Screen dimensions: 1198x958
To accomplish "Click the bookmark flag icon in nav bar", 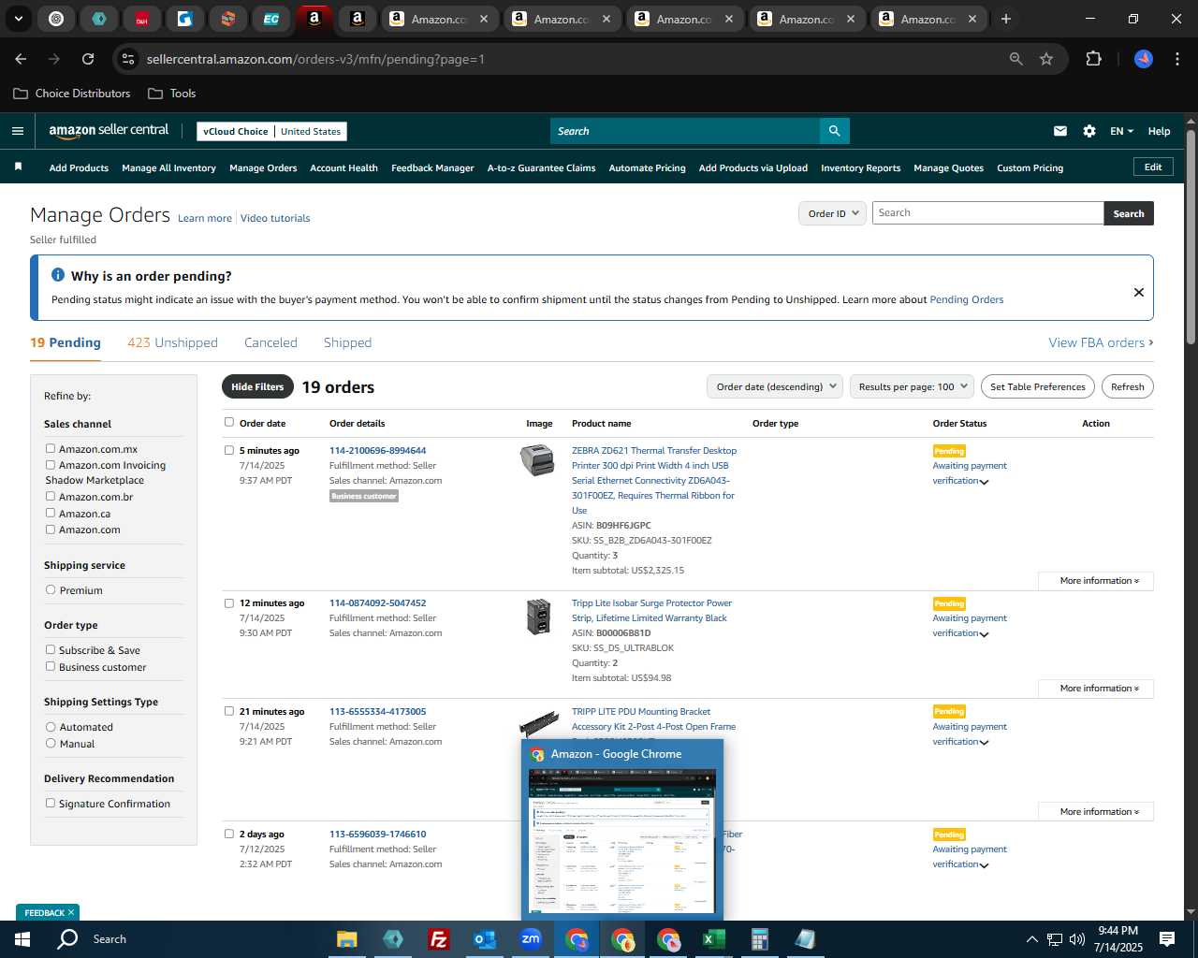I will pos(18,167).
